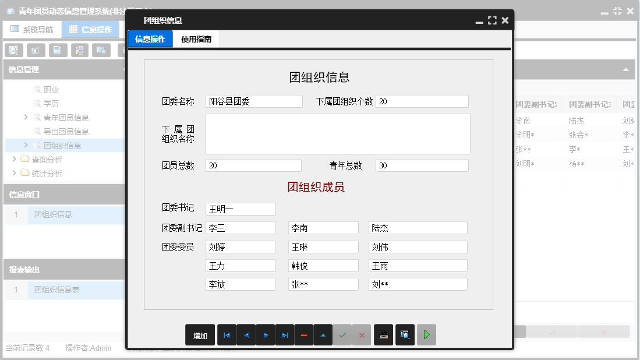This screenshot has width=640, height=360.
Task: Click the next record arrow icon
Action: coord(266,335)
